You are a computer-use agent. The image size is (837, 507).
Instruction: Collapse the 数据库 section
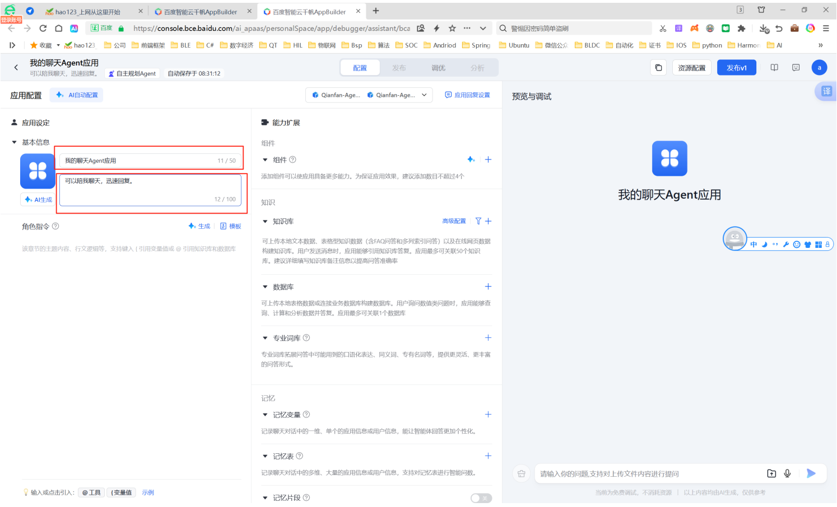[265, 287]
